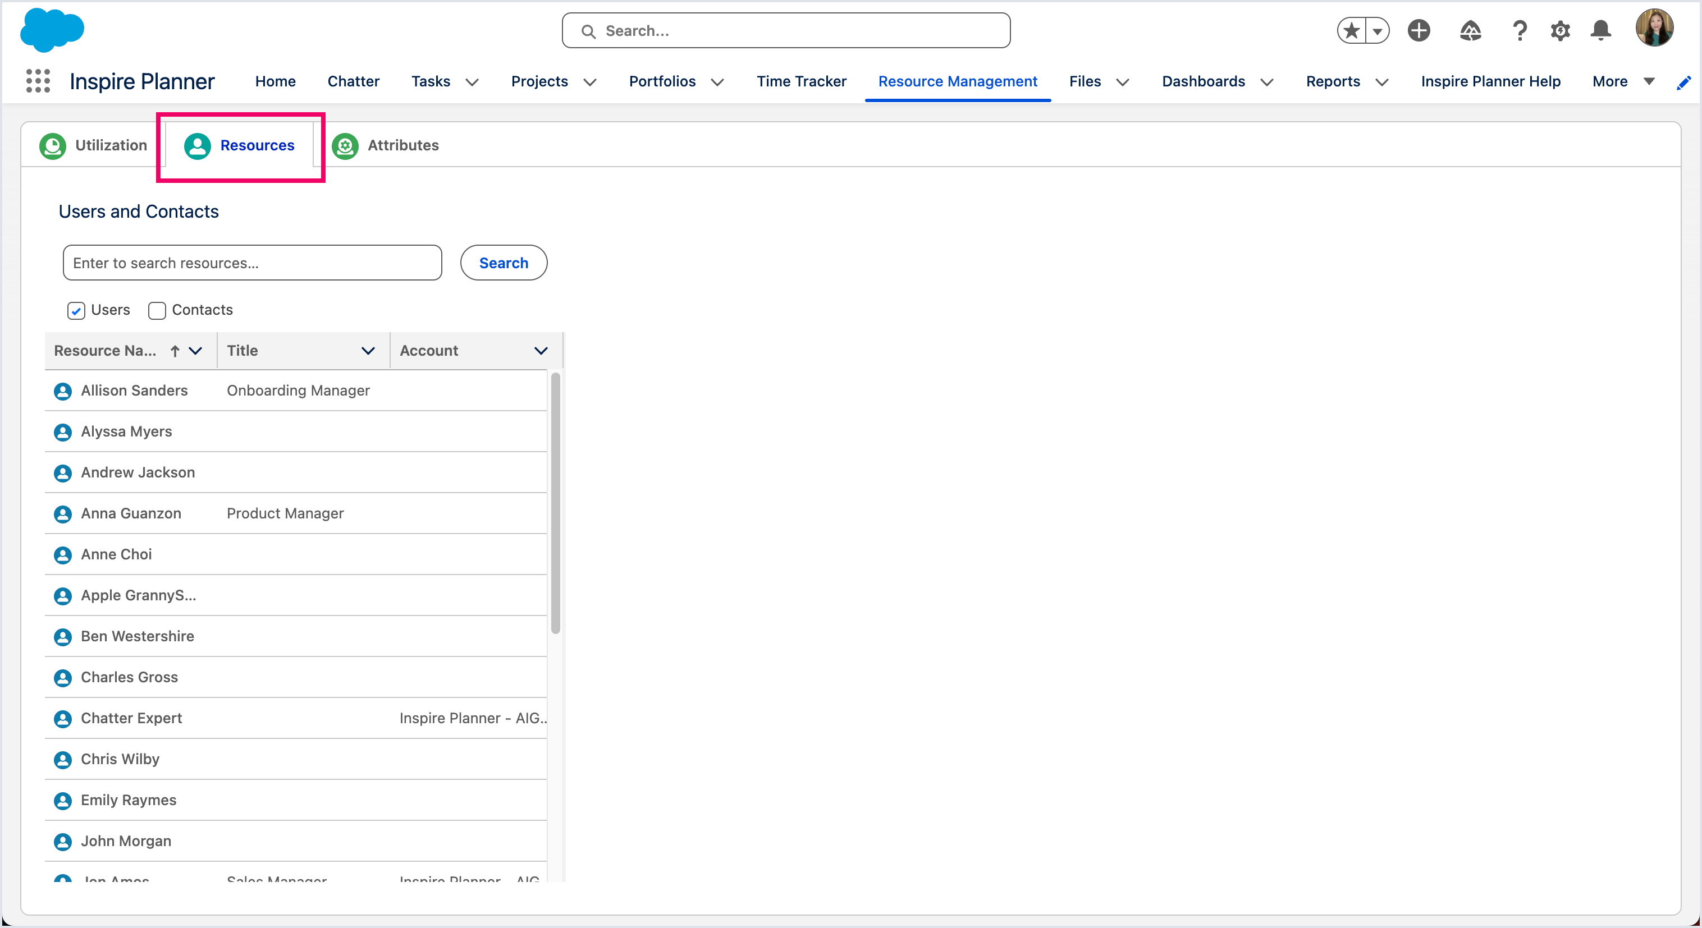Screen dimensions: 1702x928
Task: Click the user icon beside Anna Guanzon
Action: [63, 514]
